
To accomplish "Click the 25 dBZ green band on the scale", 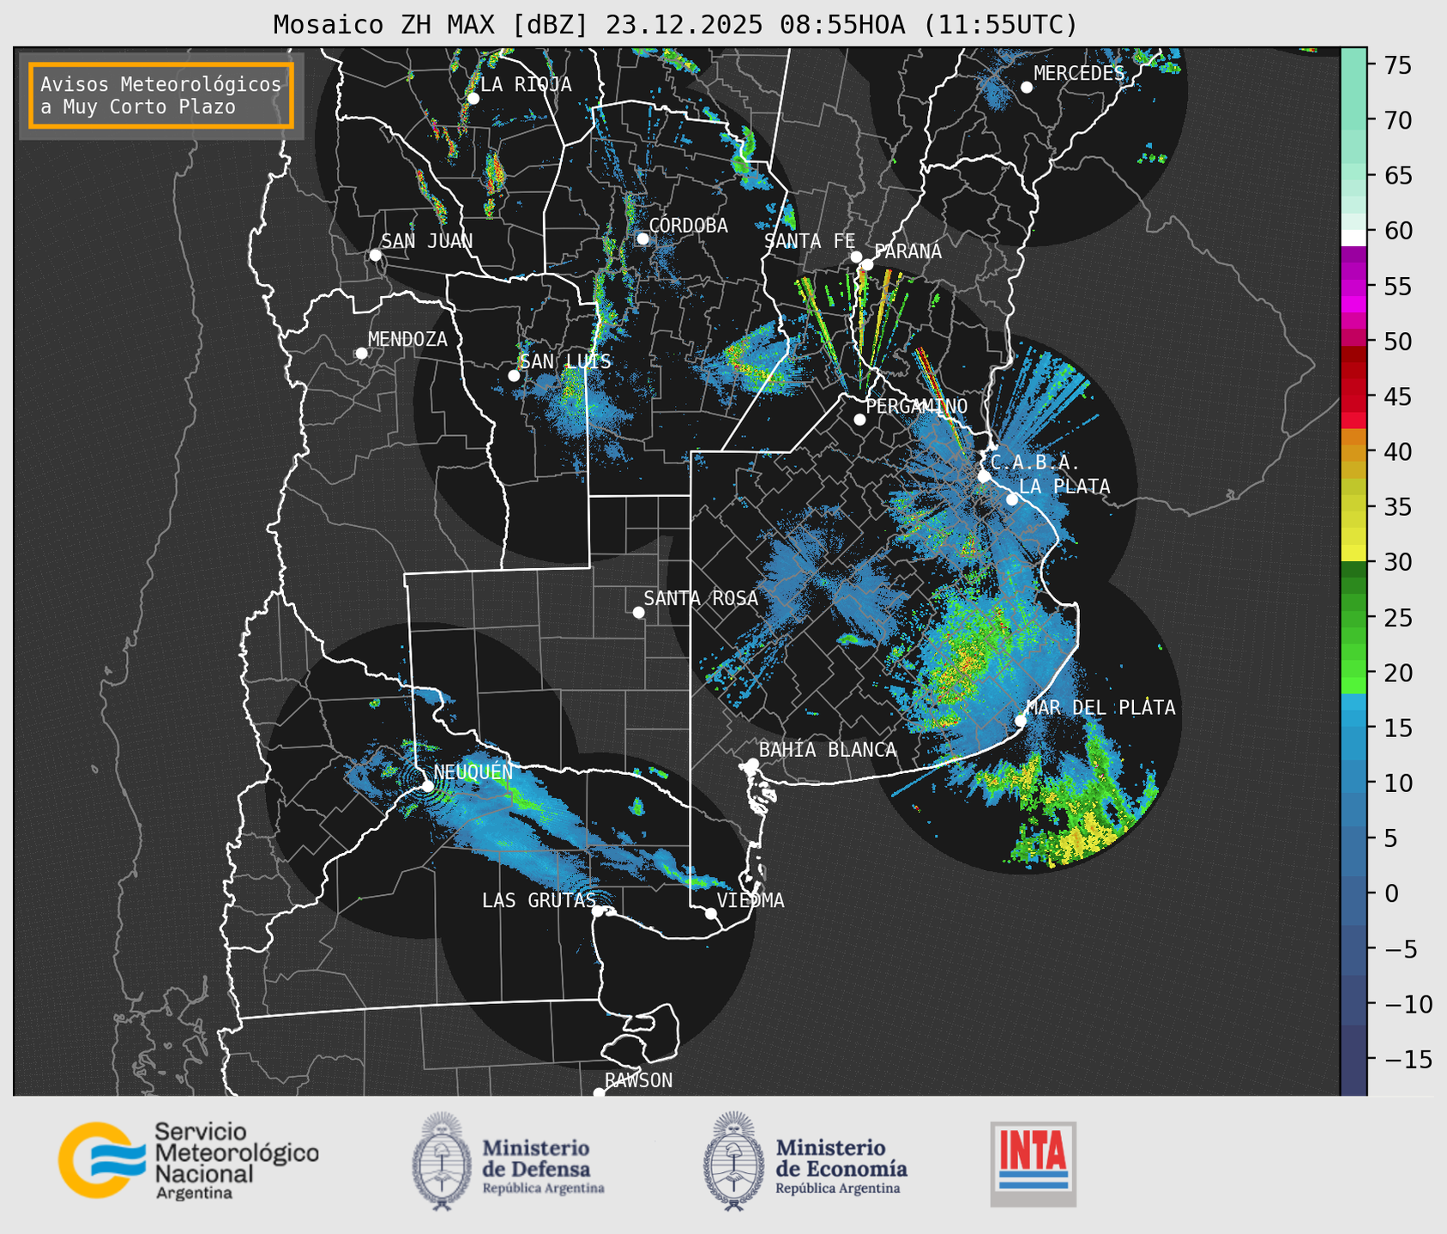I will [x=1354, y=617].
